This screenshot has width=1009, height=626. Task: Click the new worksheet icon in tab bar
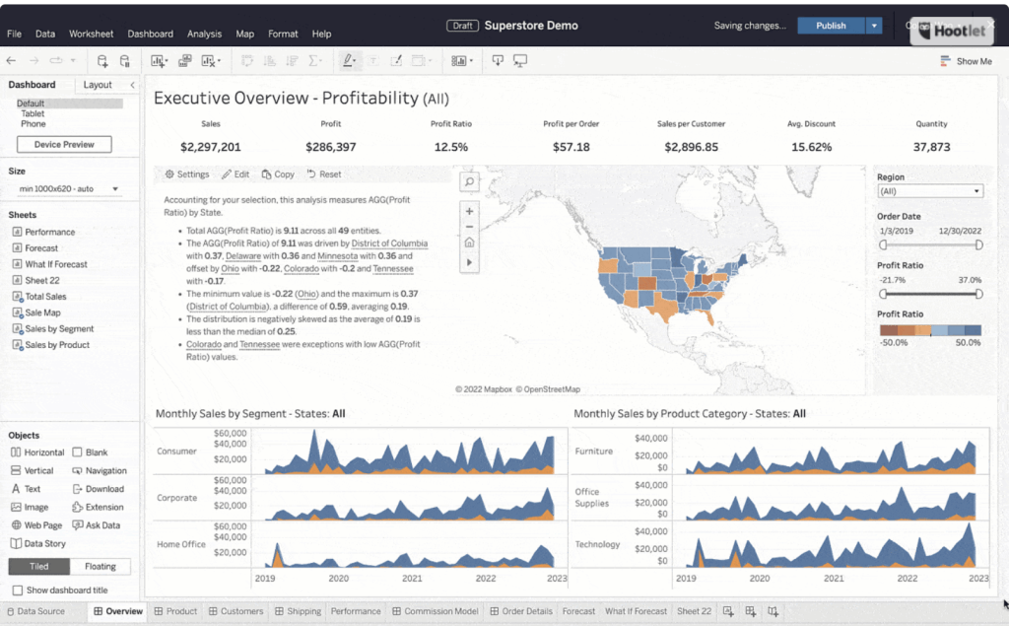[728, 611]
